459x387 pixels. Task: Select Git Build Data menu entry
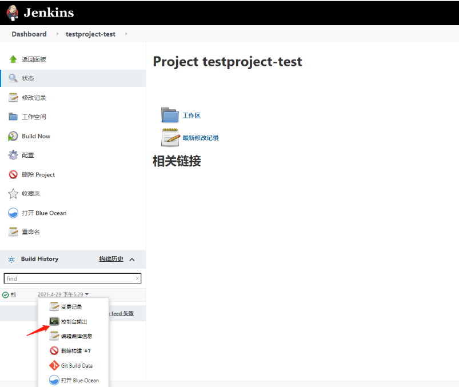click(x=77, y=365)
